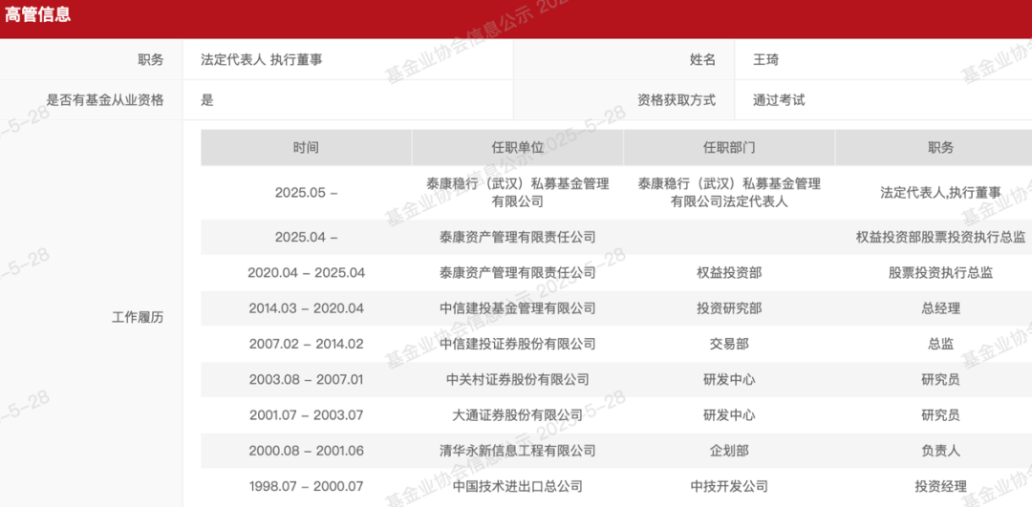Select the 企划部 department cell
Image resolution: width=1032 pixels, height=507 pixels.
[x=729, y=451]
